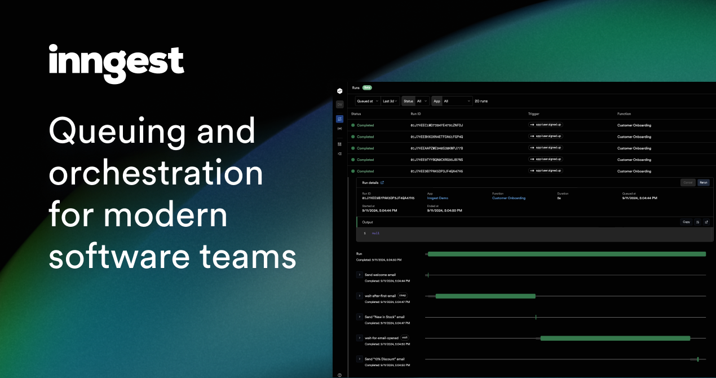Image resolution: width=716 pixels, height=378 pixels.
Task: Open the DV environment badge in sidebar
Action: [339, 104]
